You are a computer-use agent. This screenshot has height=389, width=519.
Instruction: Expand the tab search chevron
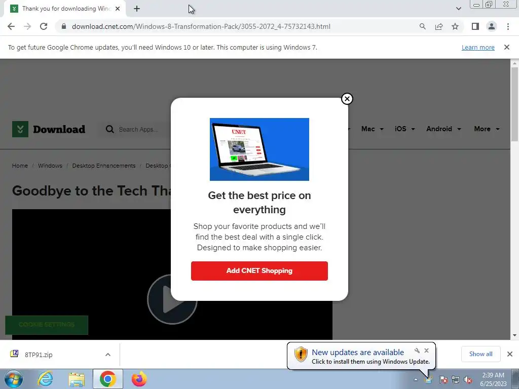[x=458, y=9]
